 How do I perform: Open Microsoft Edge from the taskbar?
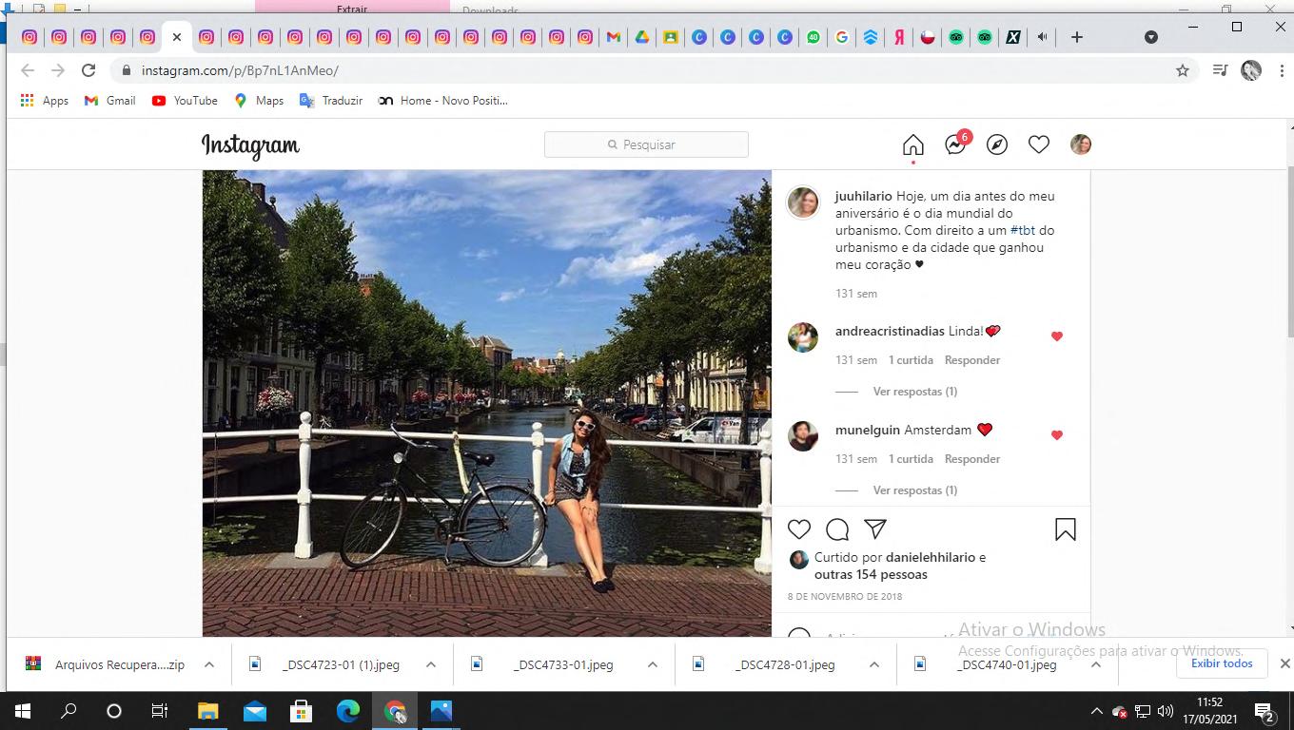click(348, 711)
